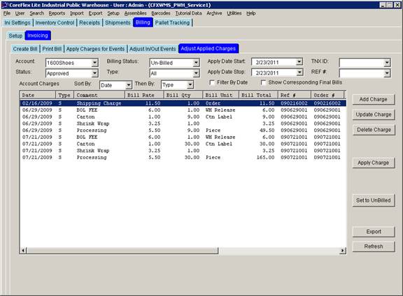Select the Invoicing sub-tab
The height and width of the screenshot is (296, 403).
pos(38,36)
